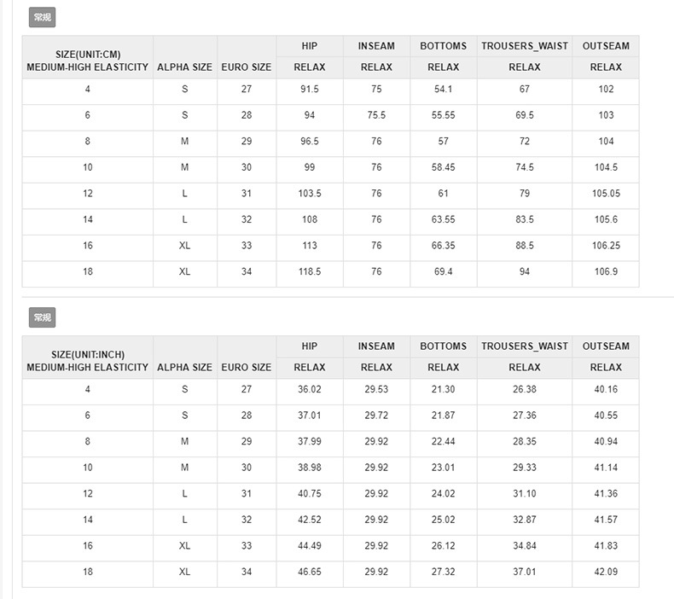The height and width of the screenshot is (599, 674).
Task: Click the INSEAM header in the inch table
Action: coord(376,346)
